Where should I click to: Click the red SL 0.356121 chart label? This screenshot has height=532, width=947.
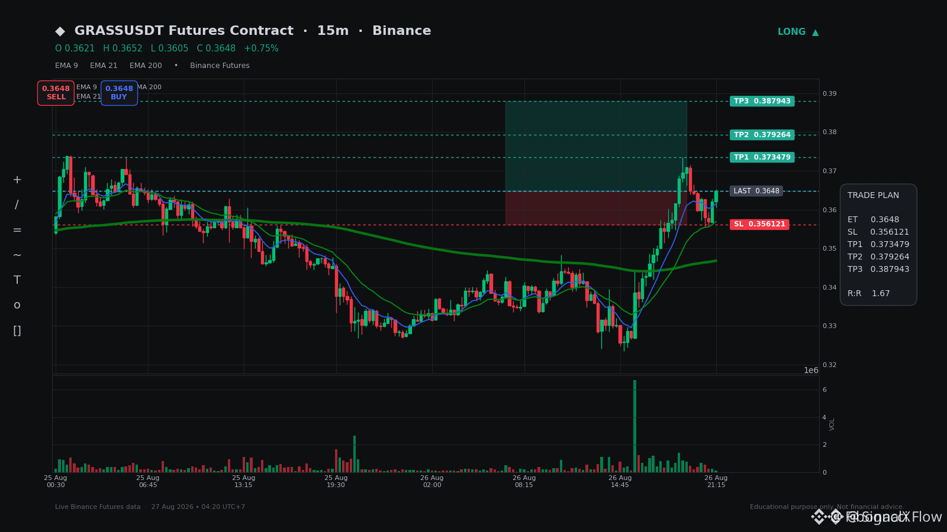(759, 225)
